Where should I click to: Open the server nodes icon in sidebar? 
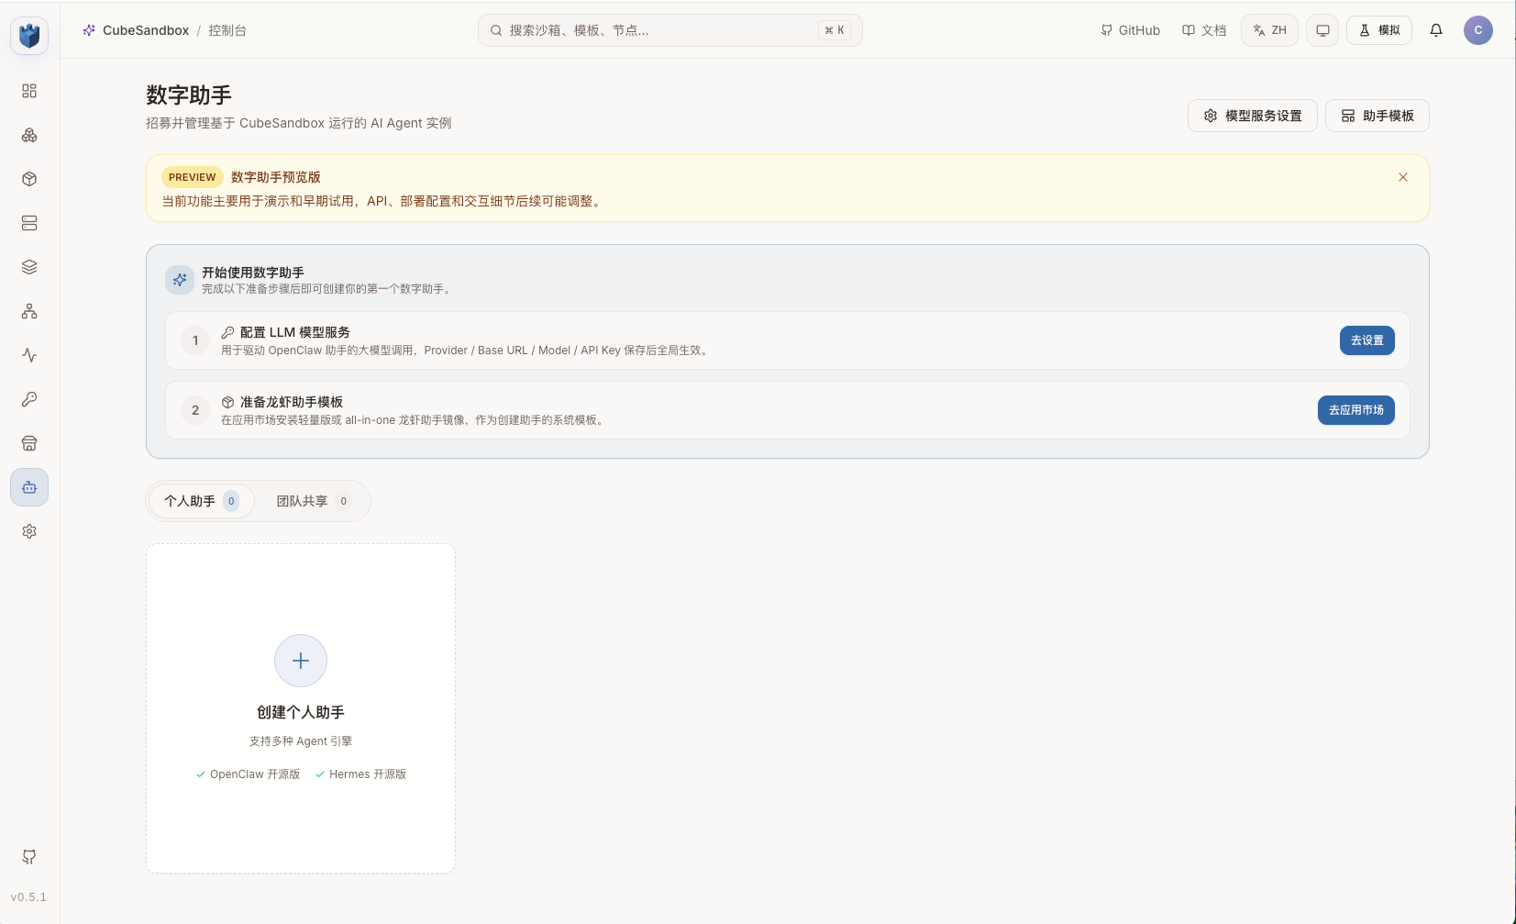click(29, 223)
